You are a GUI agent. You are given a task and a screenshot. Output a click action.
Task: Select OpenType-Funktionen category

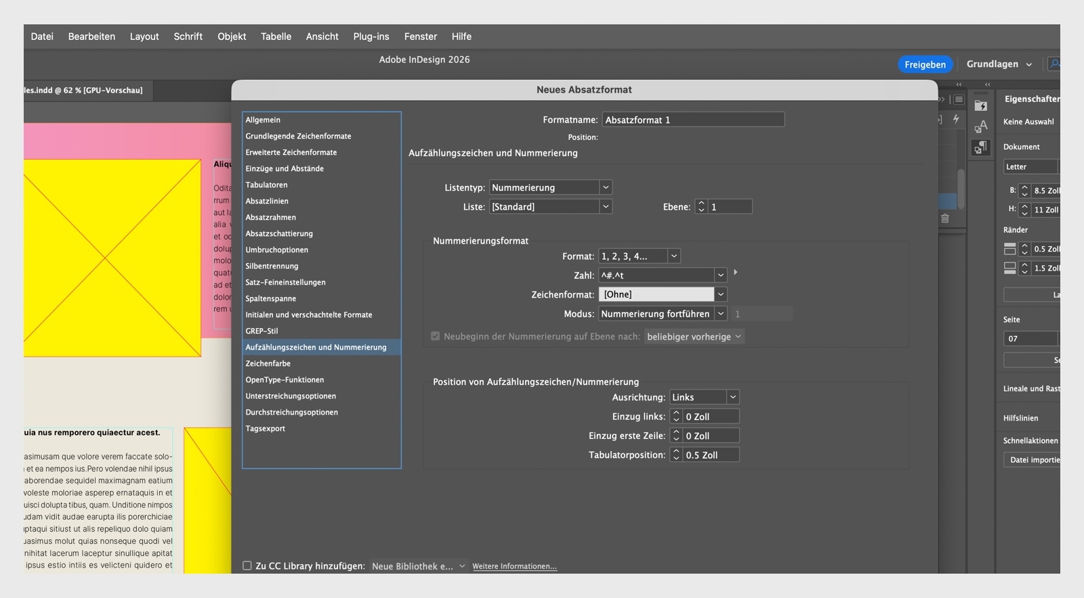(x=321, y=379)
